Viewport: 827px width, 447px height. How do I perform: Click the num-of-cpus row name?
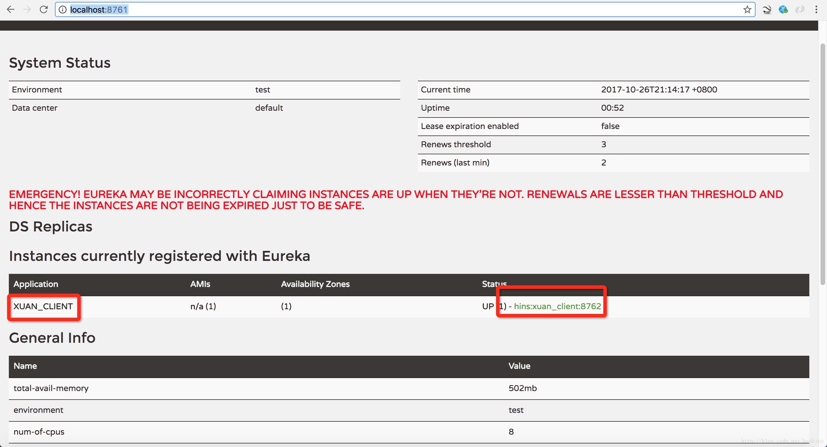point(39,432)
